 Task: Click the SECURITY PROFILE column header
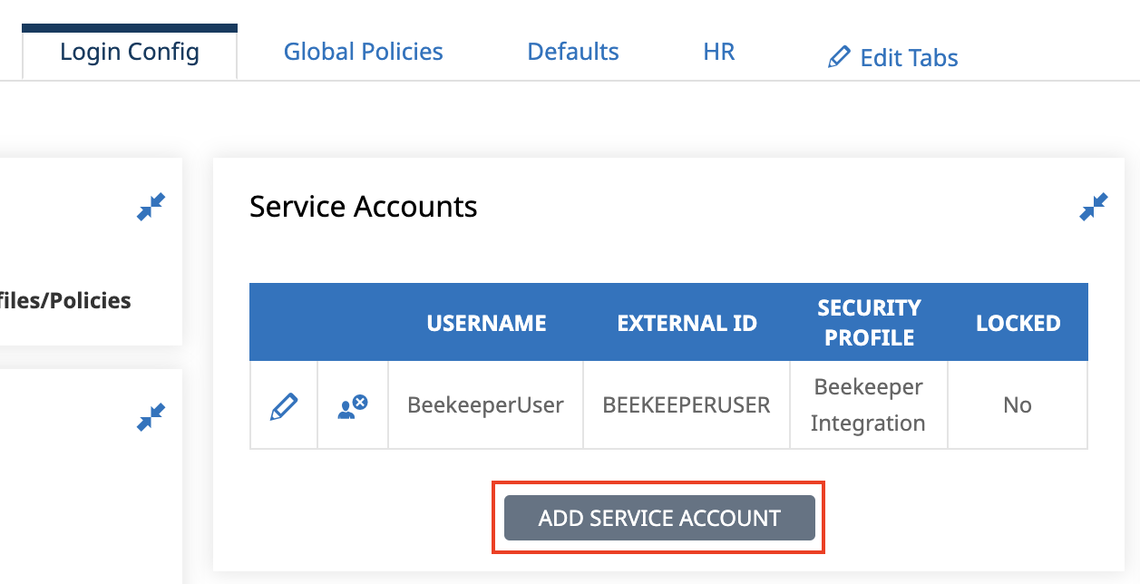[x=869, y=322]
